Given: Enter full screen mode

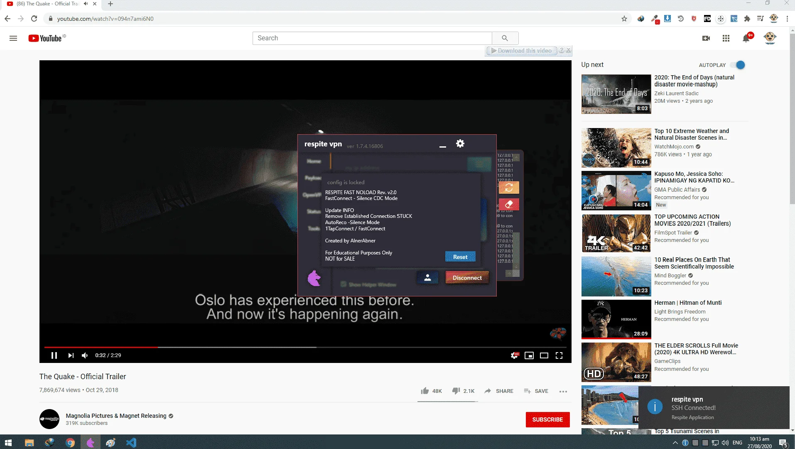Looking at the screenshot, I should click(x=559, y=355).
